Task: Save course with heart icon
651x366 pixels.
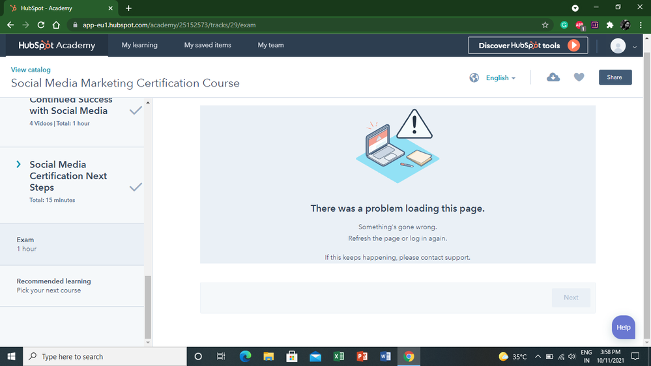Action: [x=579, y=77]
